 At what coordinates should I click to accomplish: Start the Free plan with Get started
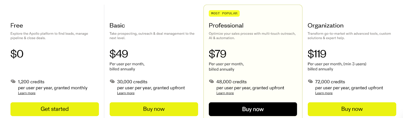click(55, 109)
